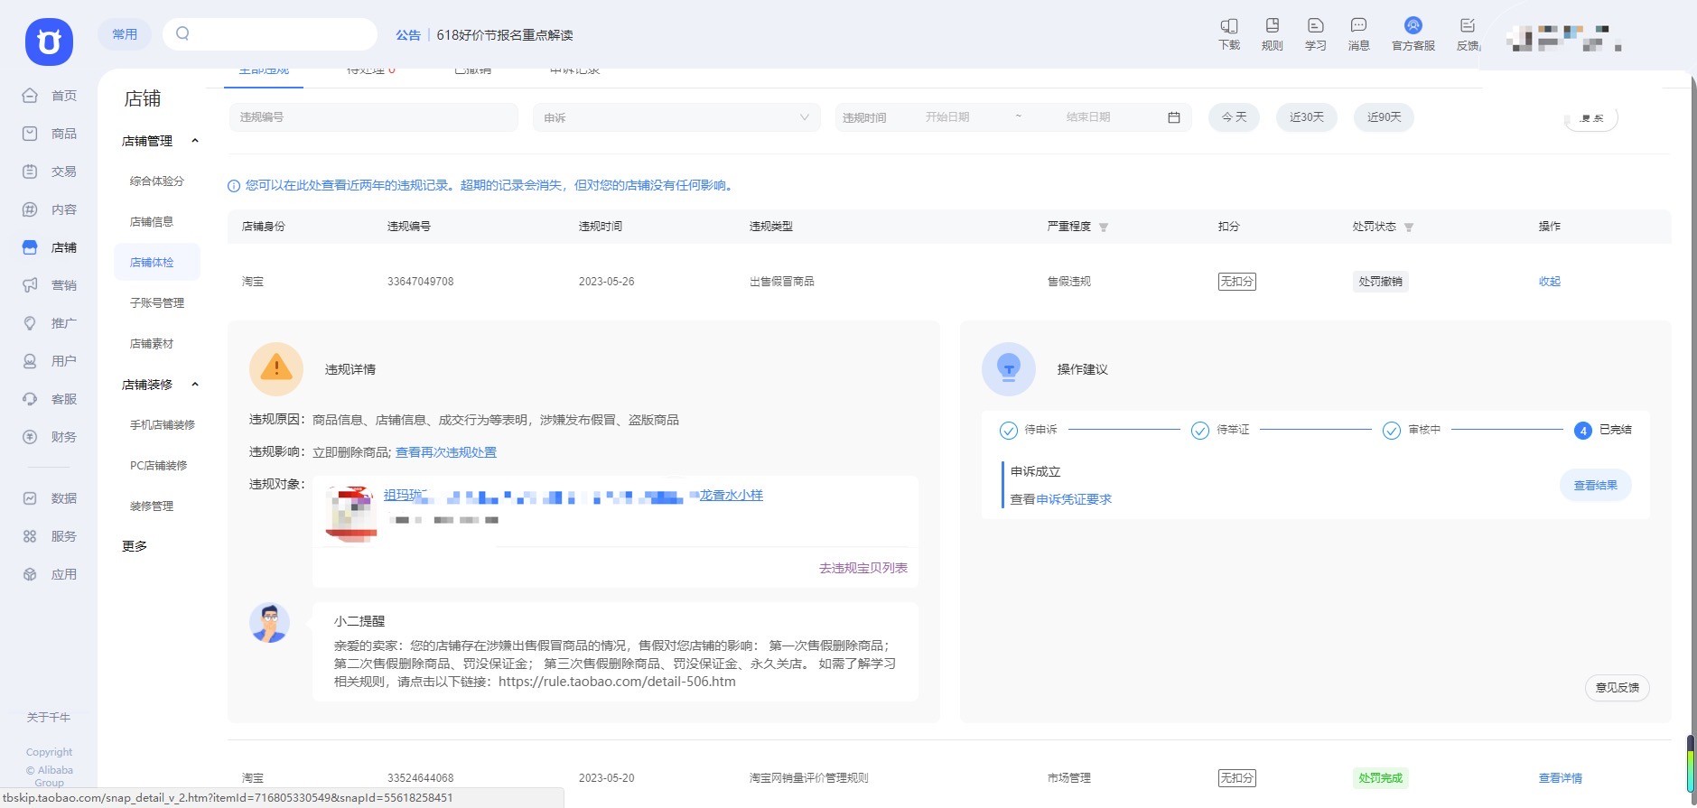Viewport: 1697px width, 808px height.
Task: Filter by 严重程度 column filter icon
Action: point(1104,228)
